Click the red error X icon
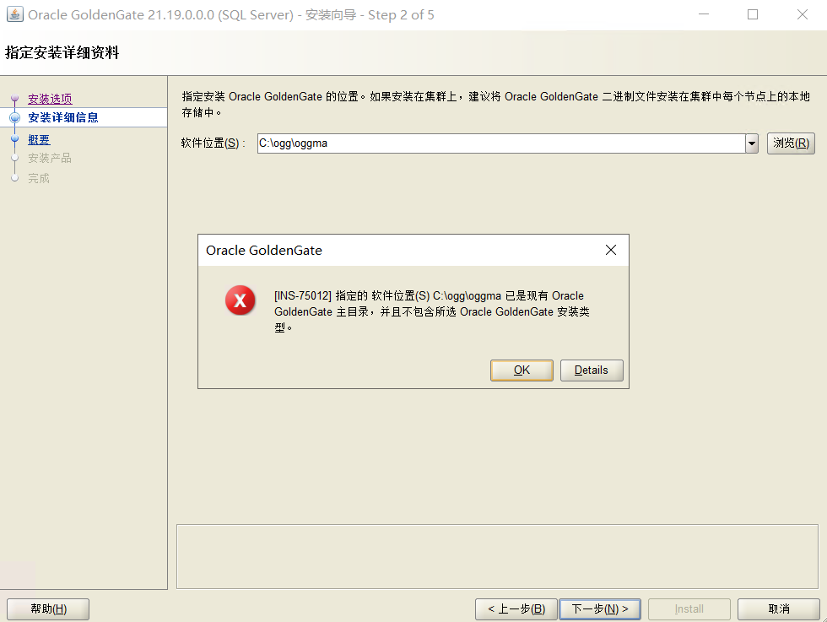 240,300
